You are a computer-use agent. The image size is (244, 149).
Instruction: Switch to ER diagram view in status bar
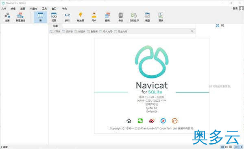pos(231,147)
